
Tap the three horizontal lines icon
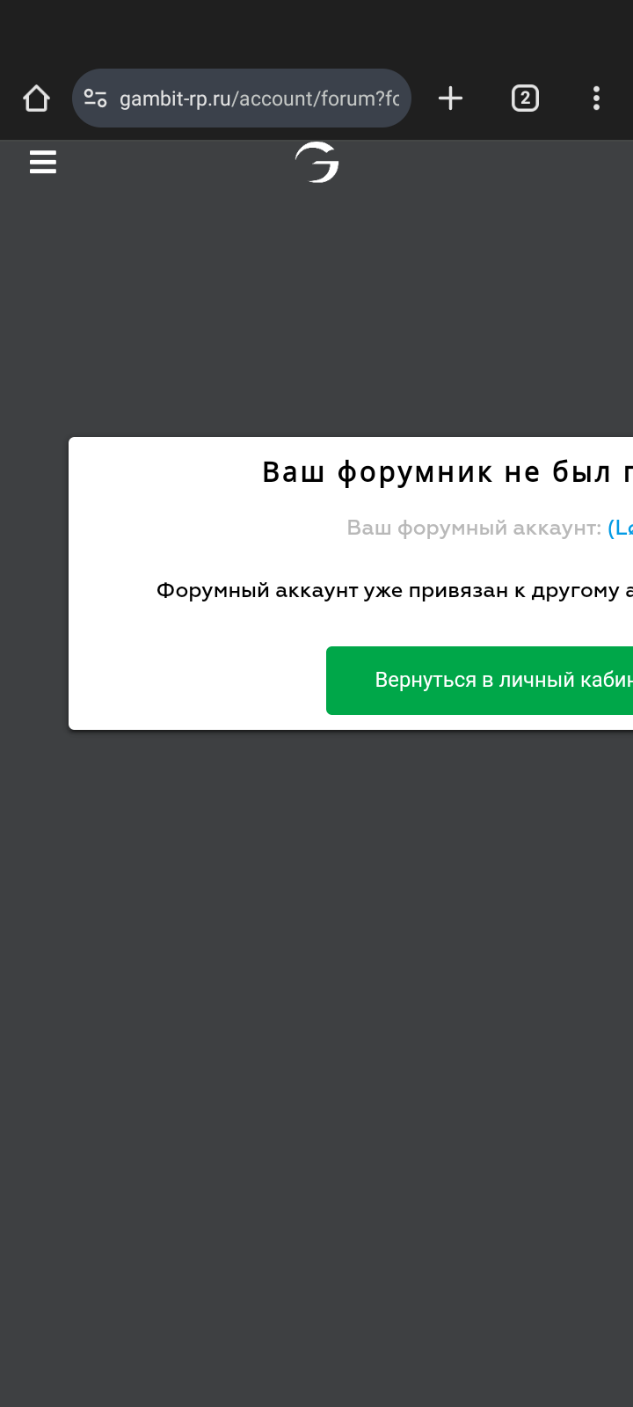[43, 162]
